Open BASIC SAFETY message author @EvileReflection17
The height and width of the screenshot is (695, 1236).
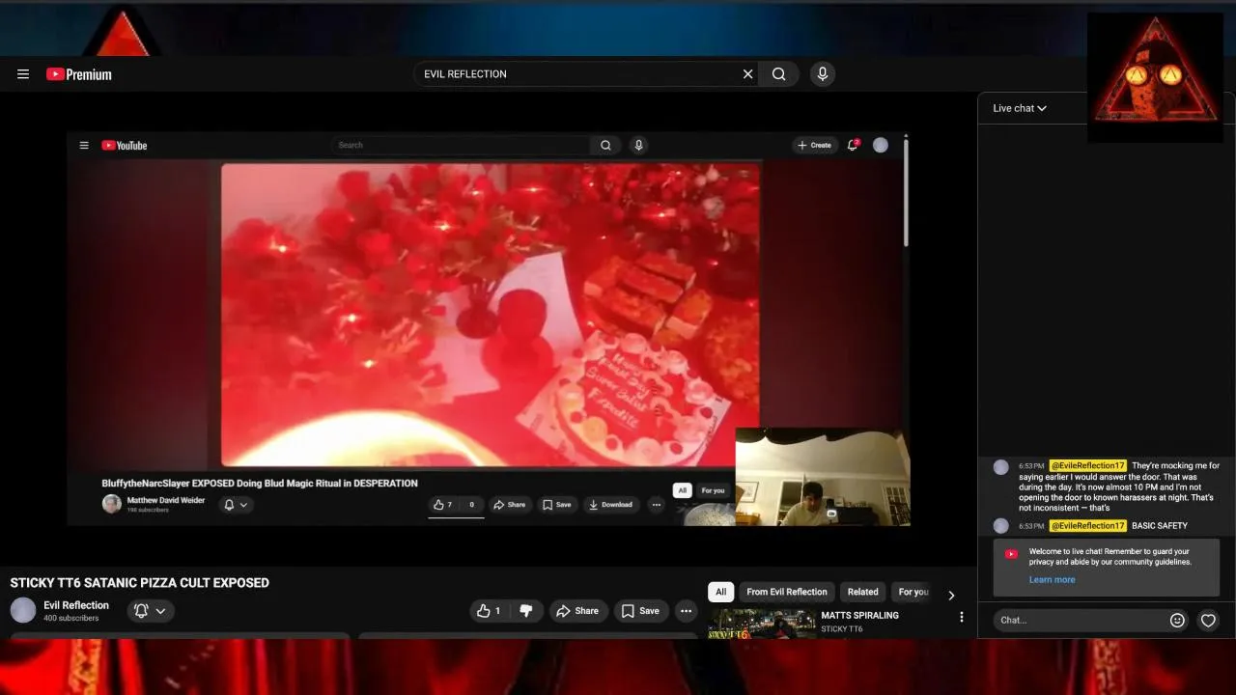point(1088,525)
